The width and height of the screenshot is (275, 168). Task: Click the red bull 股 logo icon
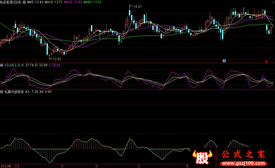[203, 157]
